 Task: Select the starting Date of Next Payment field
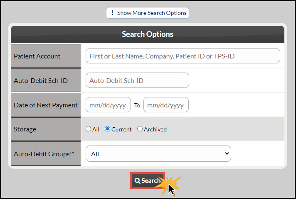coord(108,105)
